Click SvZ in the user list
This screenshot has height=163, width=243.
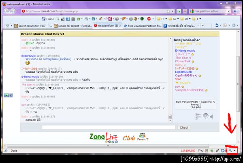(178, 79)
